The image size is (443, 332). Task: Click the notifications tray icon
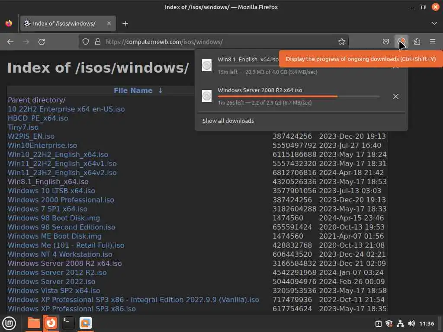point(378,323)
